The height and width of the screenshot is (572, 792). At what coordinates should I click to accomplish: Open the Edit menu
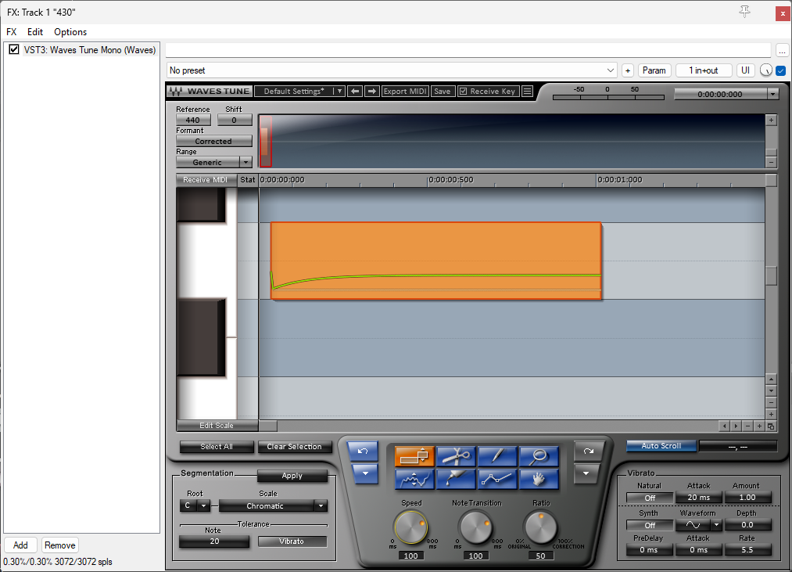click(x=35, y=32)
